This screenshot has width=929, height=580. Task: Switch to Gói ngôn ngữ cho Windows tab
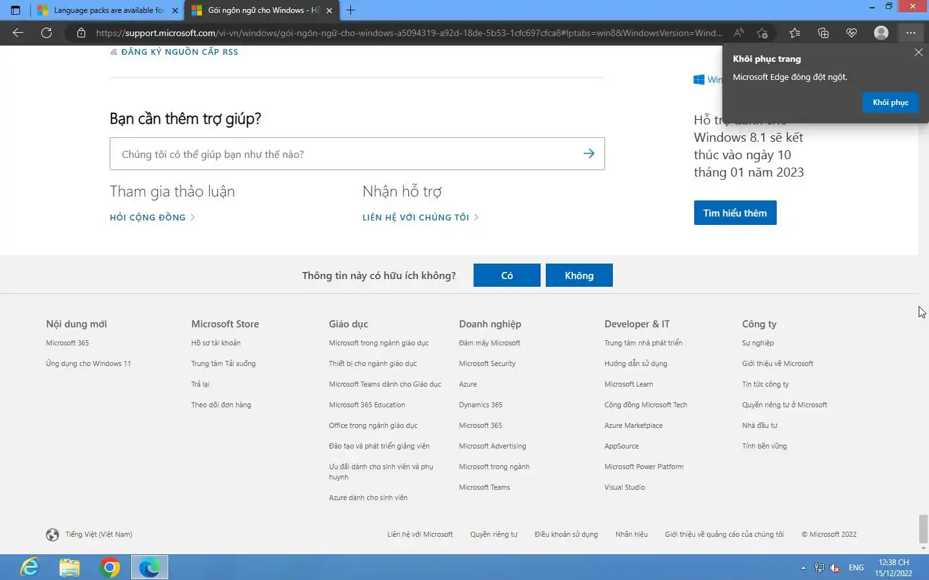[x=262, y=10]
